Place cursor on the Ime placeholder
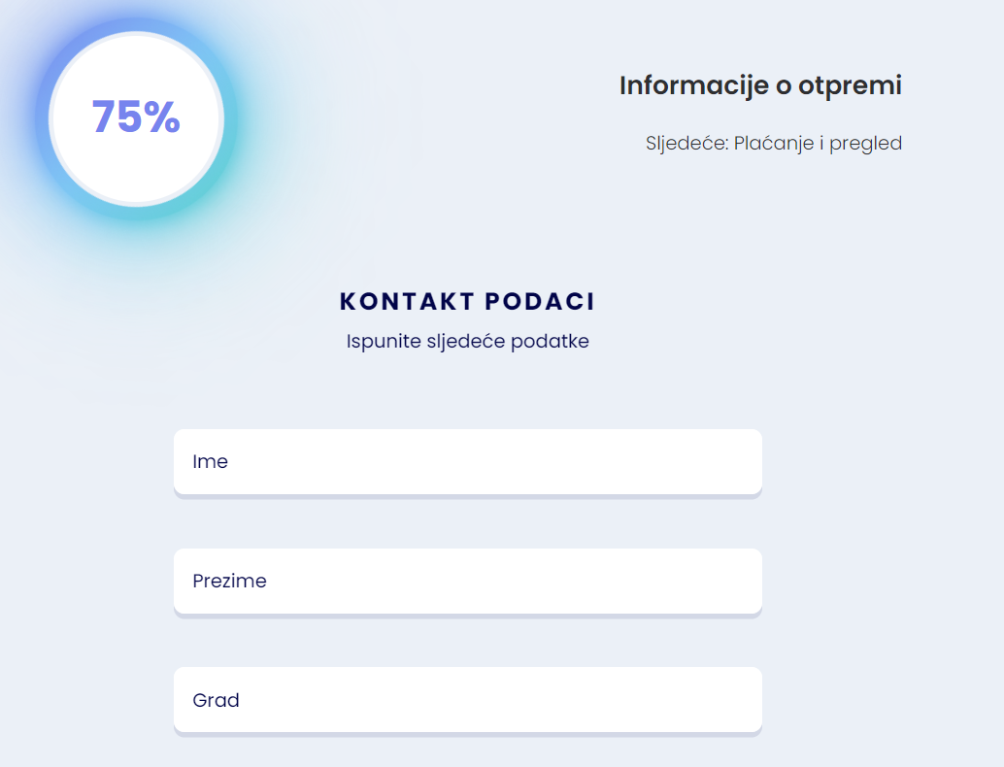The width and height of the screenshot is (1004, 767). (x=211, y=462)
